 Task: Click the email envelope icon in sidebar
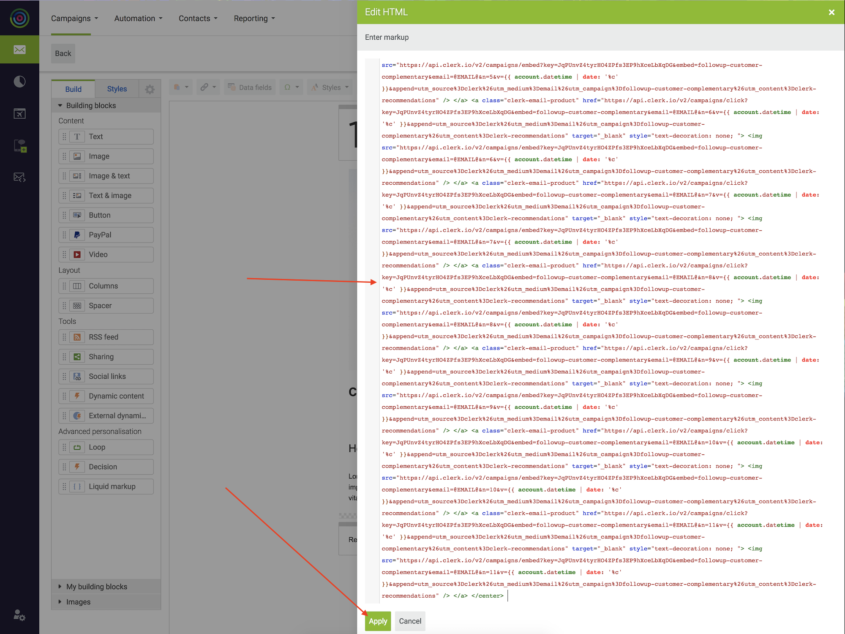tap(19, 49)
